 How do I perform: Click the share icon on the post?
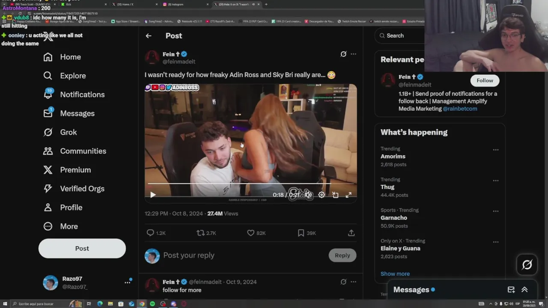351,233
